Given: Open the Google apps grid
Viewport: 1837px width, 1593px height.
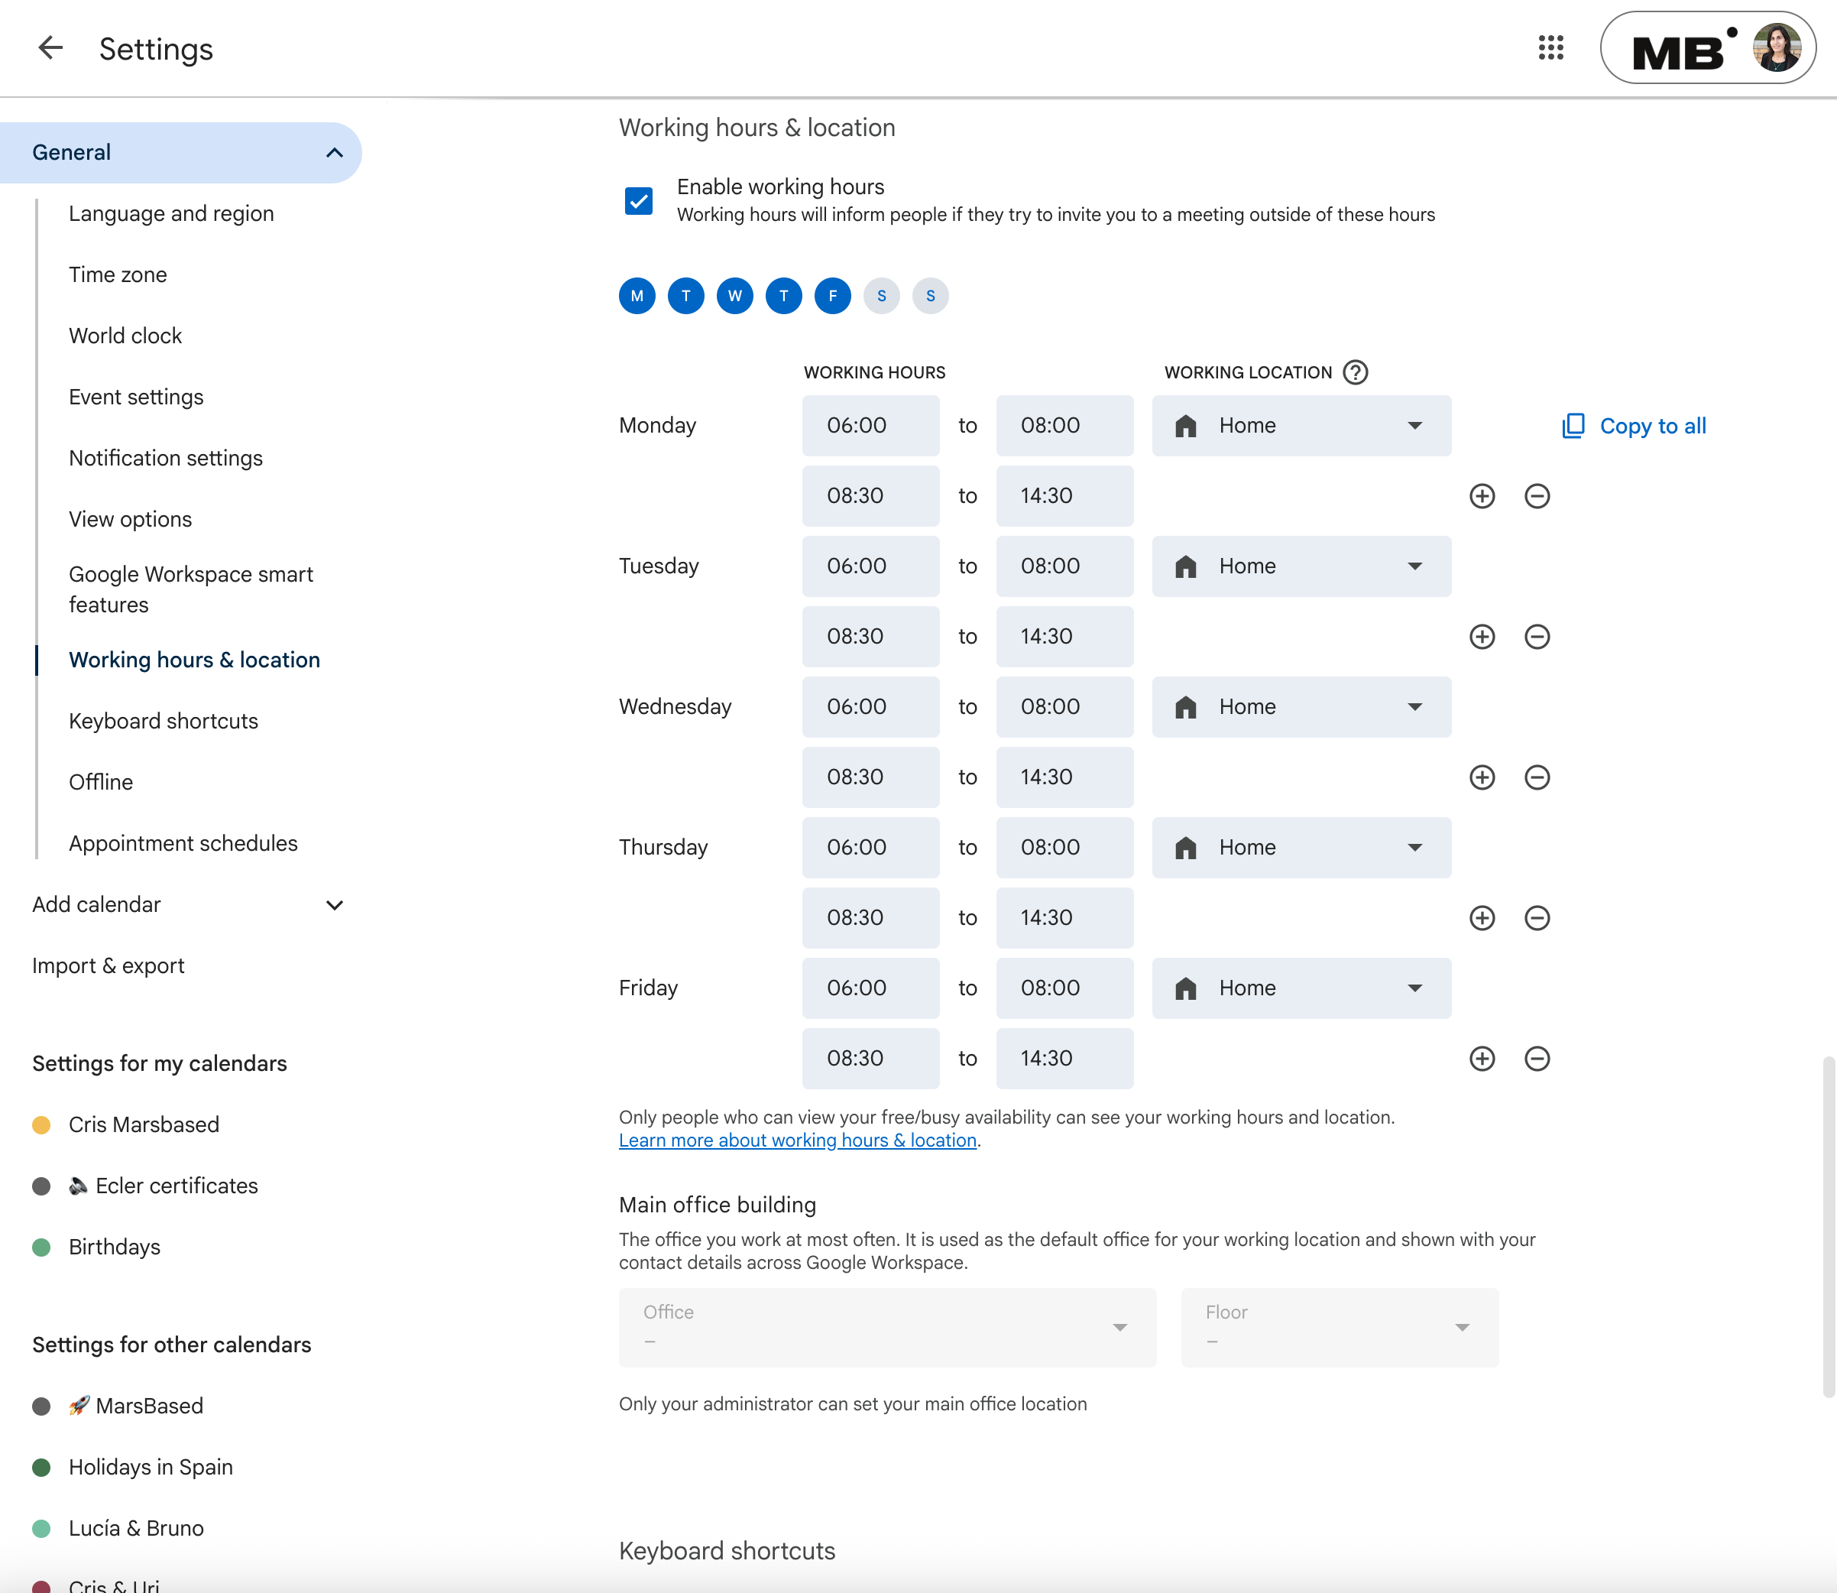Looking at the screenshot, I should (1551, 48).
